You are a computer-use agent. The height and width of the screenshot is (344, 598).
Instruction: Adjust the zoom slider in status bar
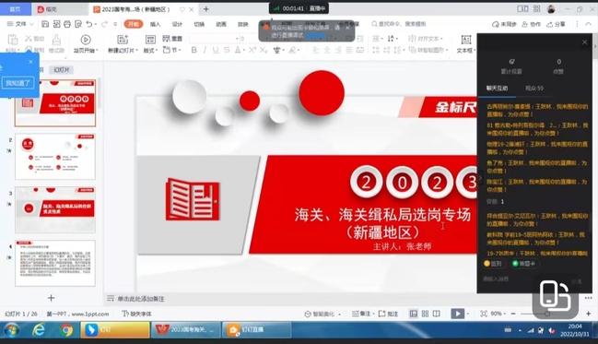pyautogui.click(x=547, y=314)
